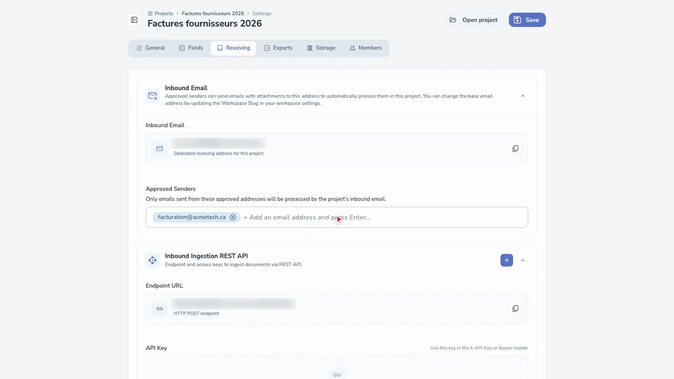The image size is (674, 379).
Task: Toggle the sidebar panel icon
Action: pos(134,20)
